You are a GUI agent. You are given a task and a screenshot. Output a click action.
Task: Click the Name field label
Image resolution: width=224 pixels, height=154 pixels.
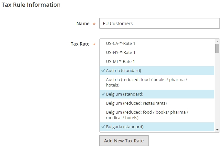click(x=83, y=24)
